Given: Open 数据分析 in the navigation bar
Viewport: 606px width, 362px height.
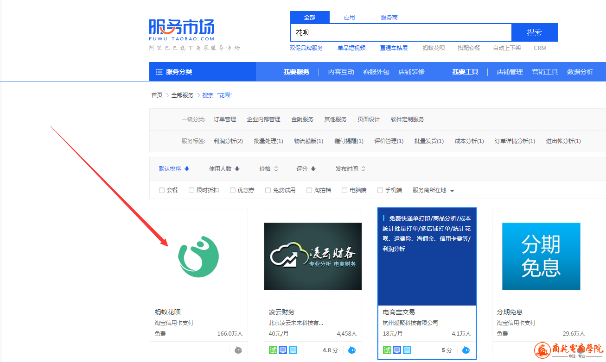Looking at the screenshot, I should [580, 72].
